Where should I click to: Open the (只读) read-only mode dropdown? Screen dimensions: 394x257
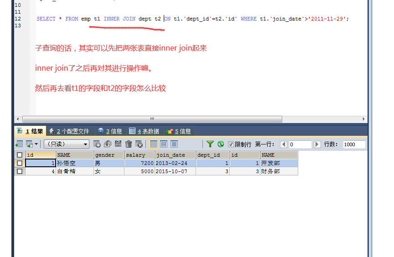[x=67, y=144]
